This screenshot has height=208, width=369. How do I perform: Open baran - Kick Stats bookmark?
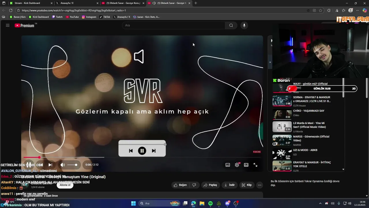(x=146, y=17)
